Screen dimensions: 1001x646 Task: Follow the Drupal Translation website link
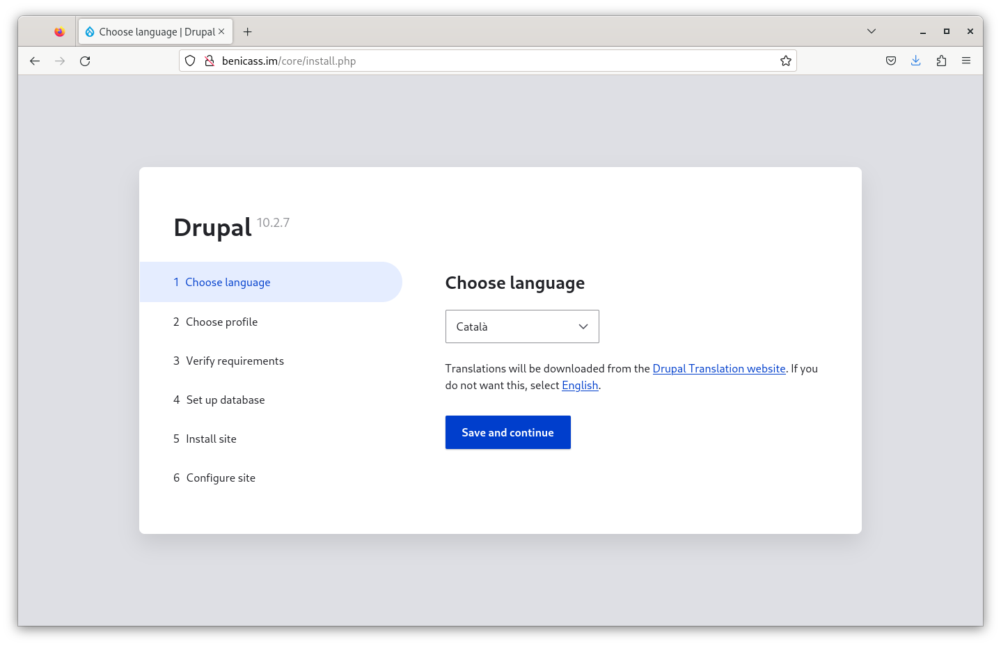[719, 369]
